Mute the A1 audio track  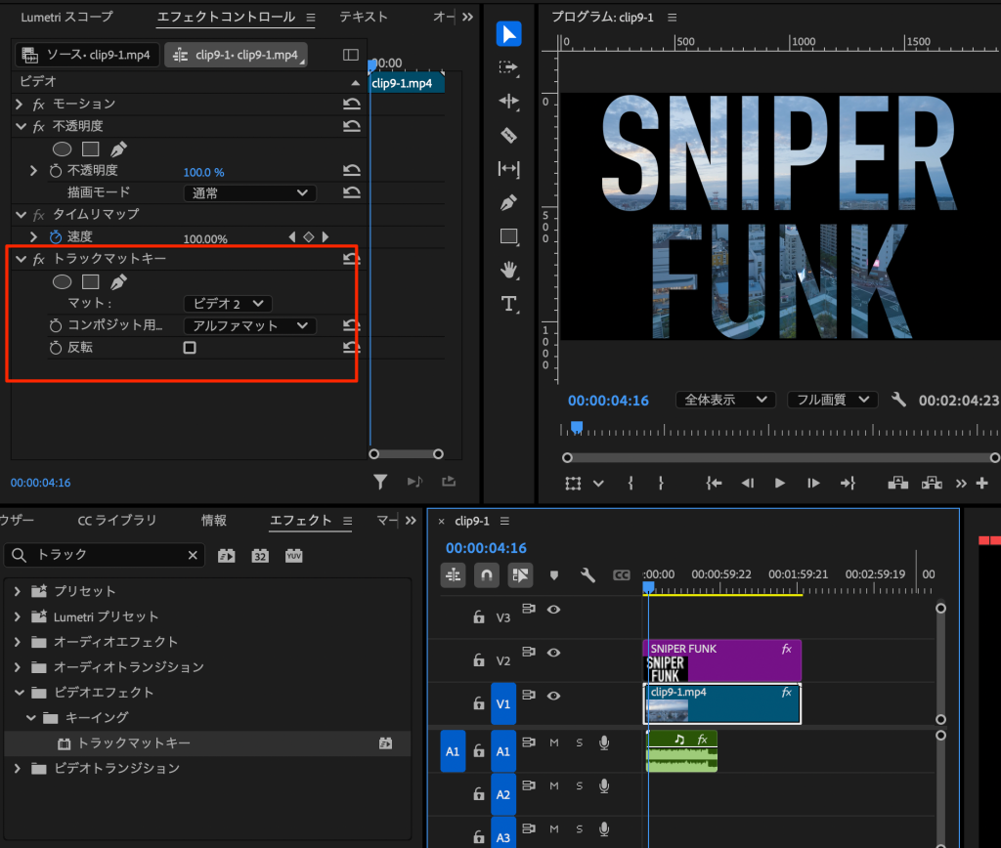click(554, 743)
